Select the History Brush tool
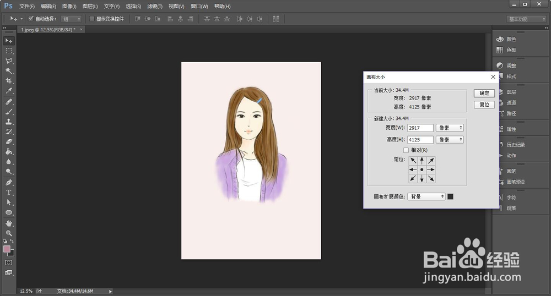551x296 pixels. (9, 131)
